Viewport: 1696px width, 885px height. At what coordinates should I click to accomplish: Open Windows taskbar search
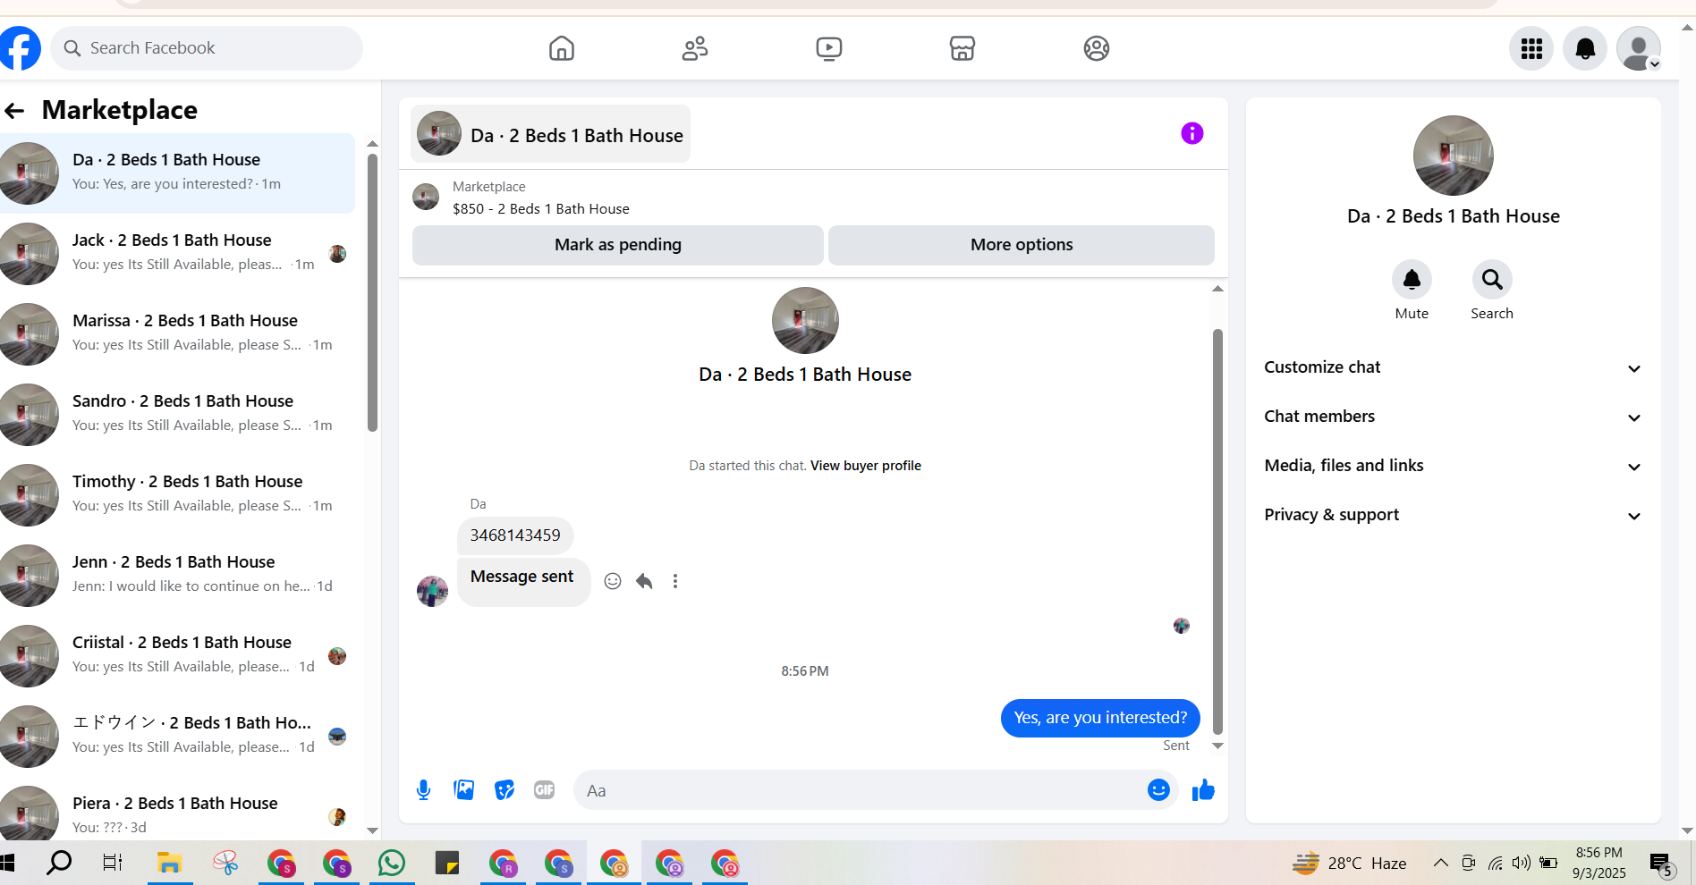point(59,863)
